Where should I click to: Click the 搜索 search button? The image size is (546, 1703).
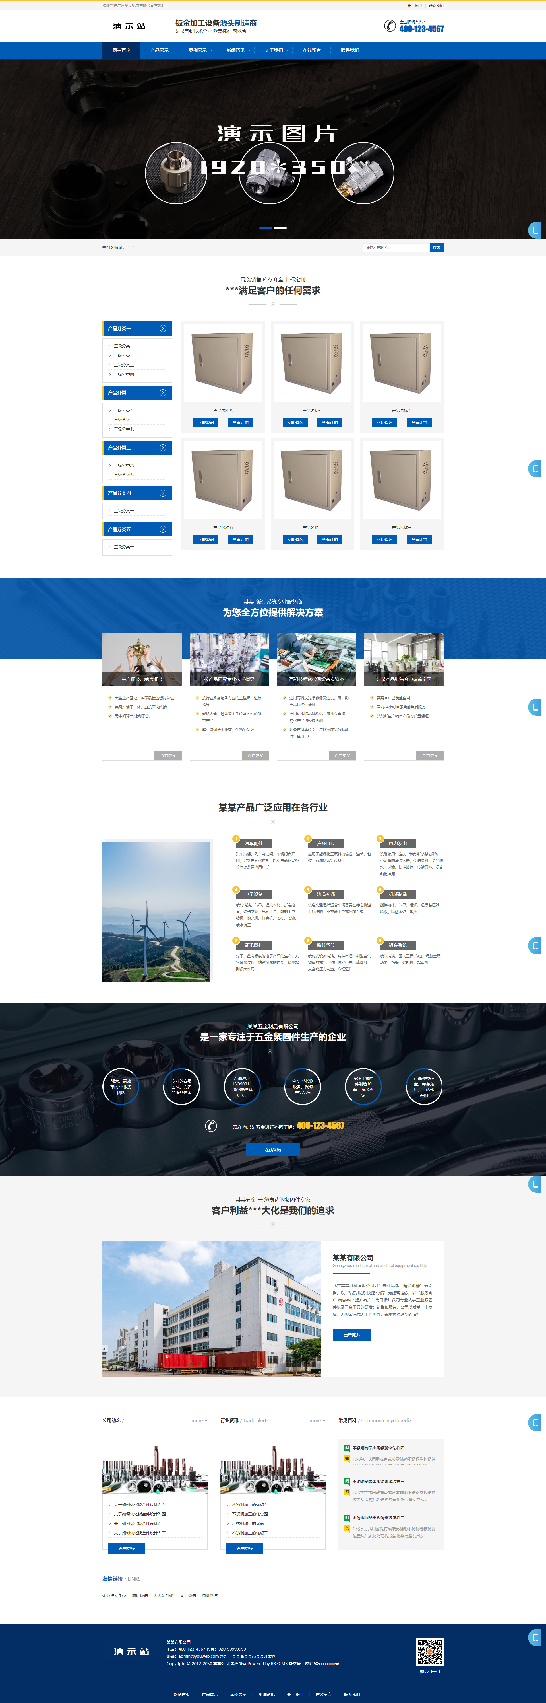(x=437, y=247)
